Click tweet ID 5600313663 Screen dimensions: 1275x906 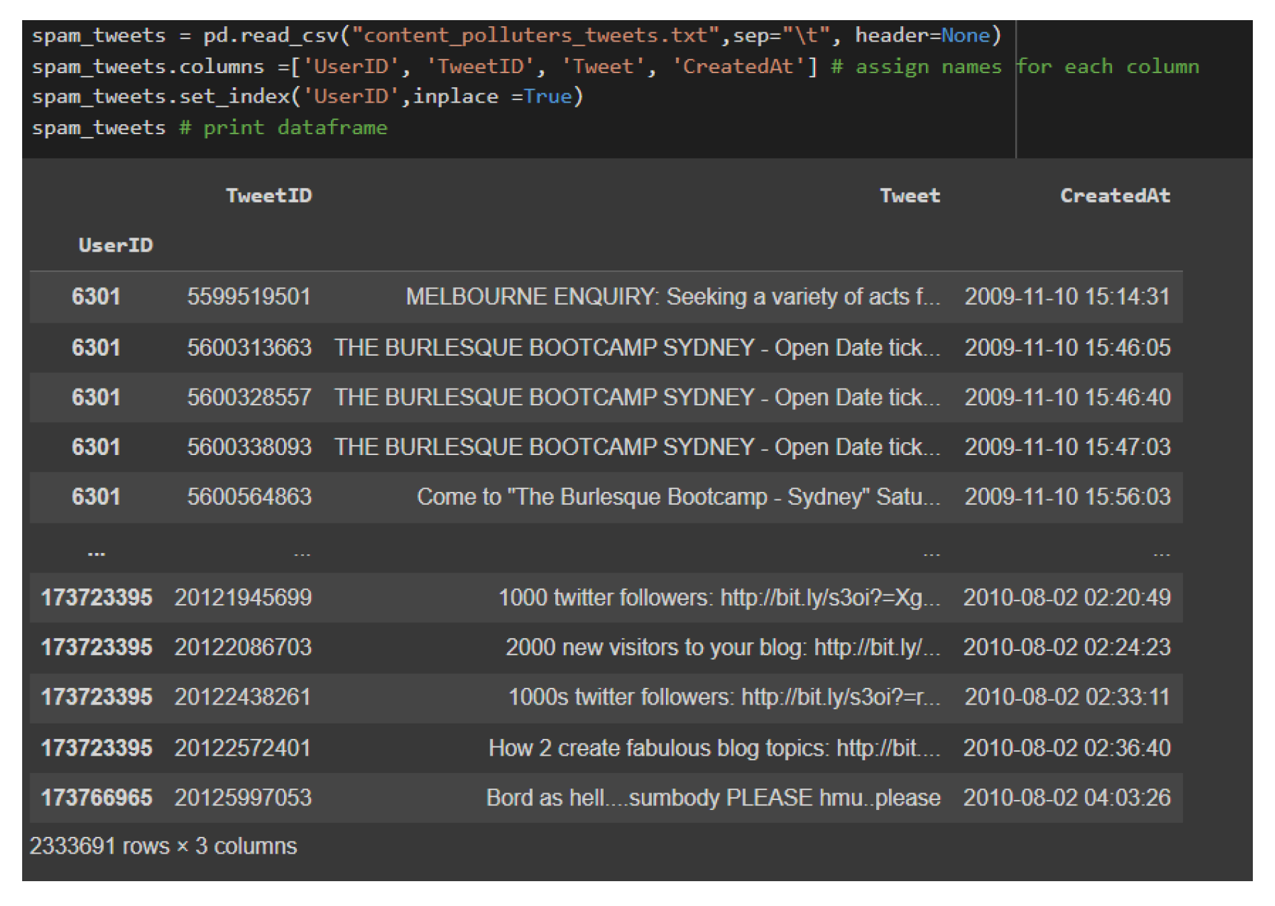point(249,347)
